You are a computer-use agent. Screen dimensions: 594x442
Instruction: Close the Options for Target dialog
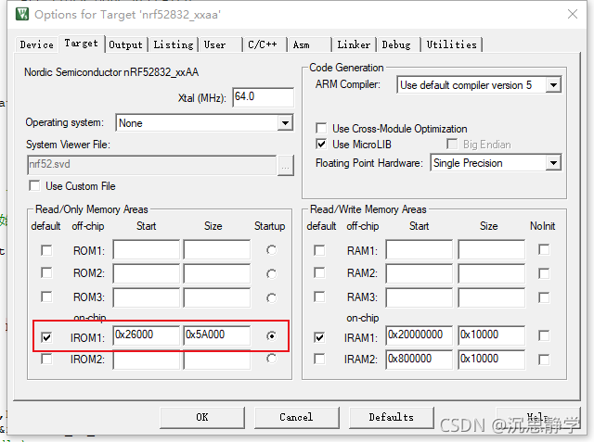[x=573, y=15]
